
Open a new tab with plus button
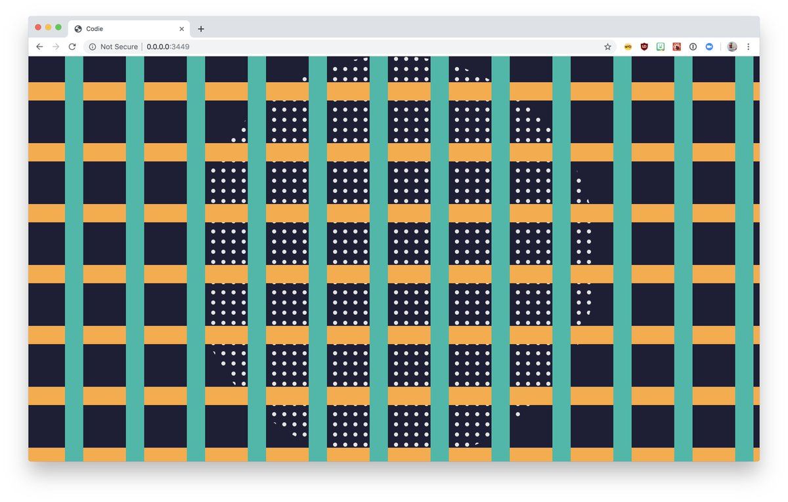pos(201,29)
